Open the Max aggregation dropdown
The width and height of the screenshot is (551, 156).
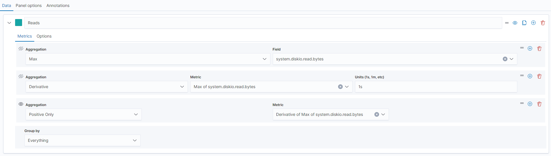[x=148, y=59]
